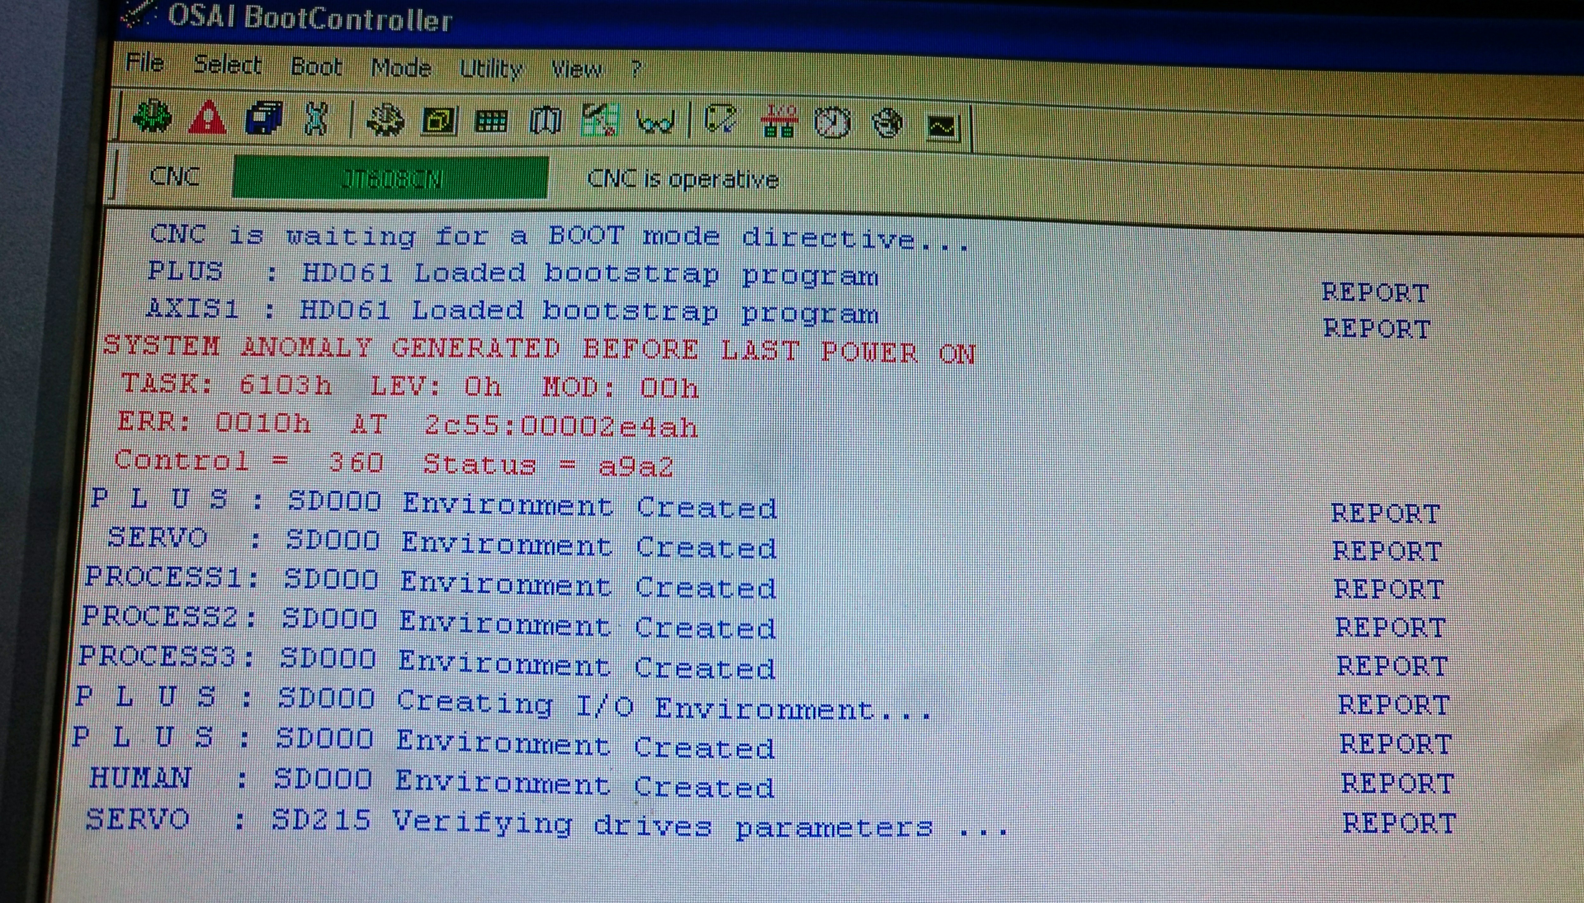
Task: Click REPORT beside SERVO verifying drives line
Action: 1399,823
